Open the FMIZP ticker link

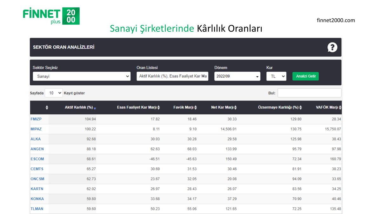(x=36, y=119)
